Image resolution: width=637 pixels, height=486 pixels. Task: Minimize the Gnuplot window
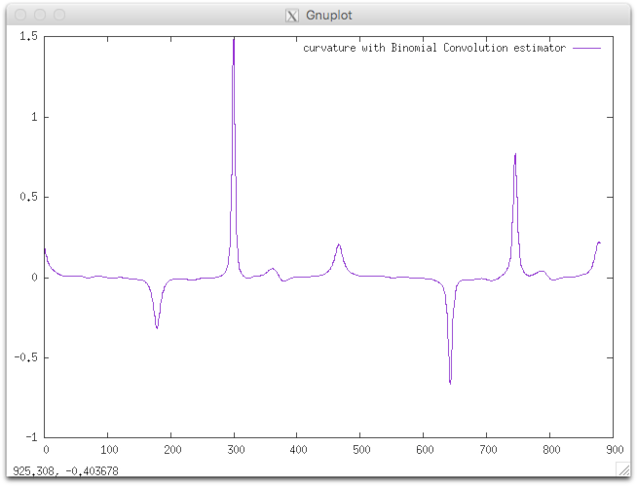pyautogui.click(x=39, y=16)
